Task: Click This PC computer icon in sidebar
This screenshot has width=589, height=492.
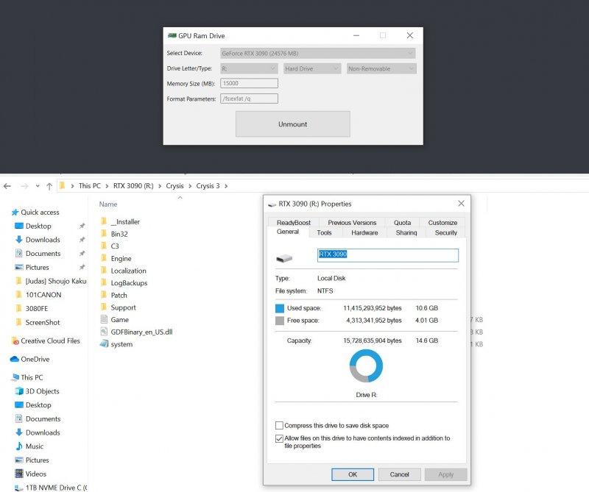Action: tap(15, 377)
